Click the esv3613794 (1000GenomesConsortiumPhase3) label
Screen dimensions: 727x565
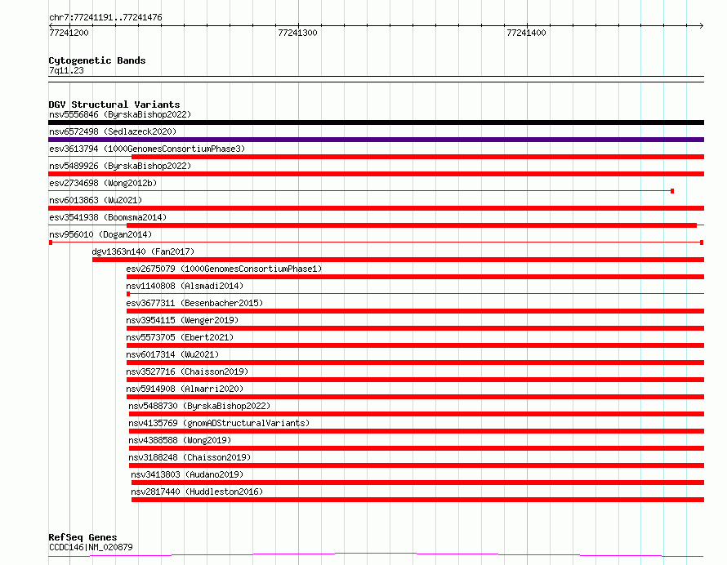click(x=147, y=149)
